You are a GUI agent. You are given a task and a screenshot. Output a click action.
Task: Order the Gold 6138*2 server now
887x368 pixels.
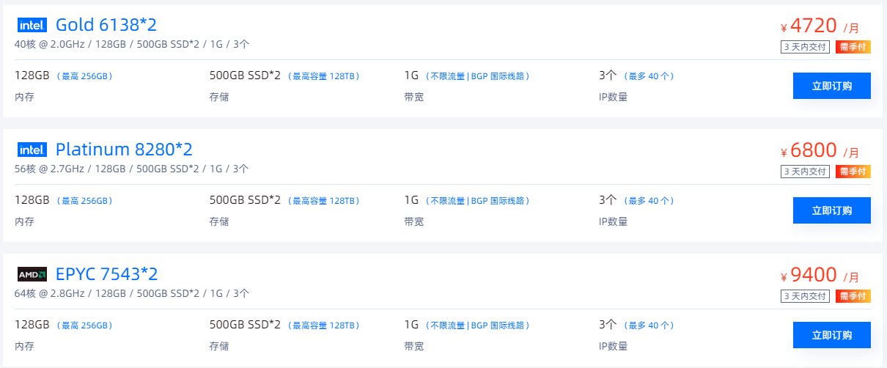832,86
